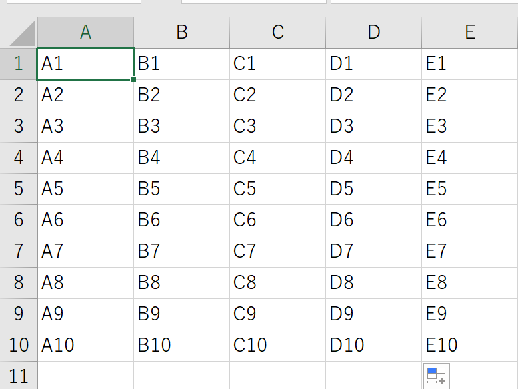Open the Auto Fill Options icon
This screenshot has height=389, width=518.
pyautogui.click(x=436, y=376)
